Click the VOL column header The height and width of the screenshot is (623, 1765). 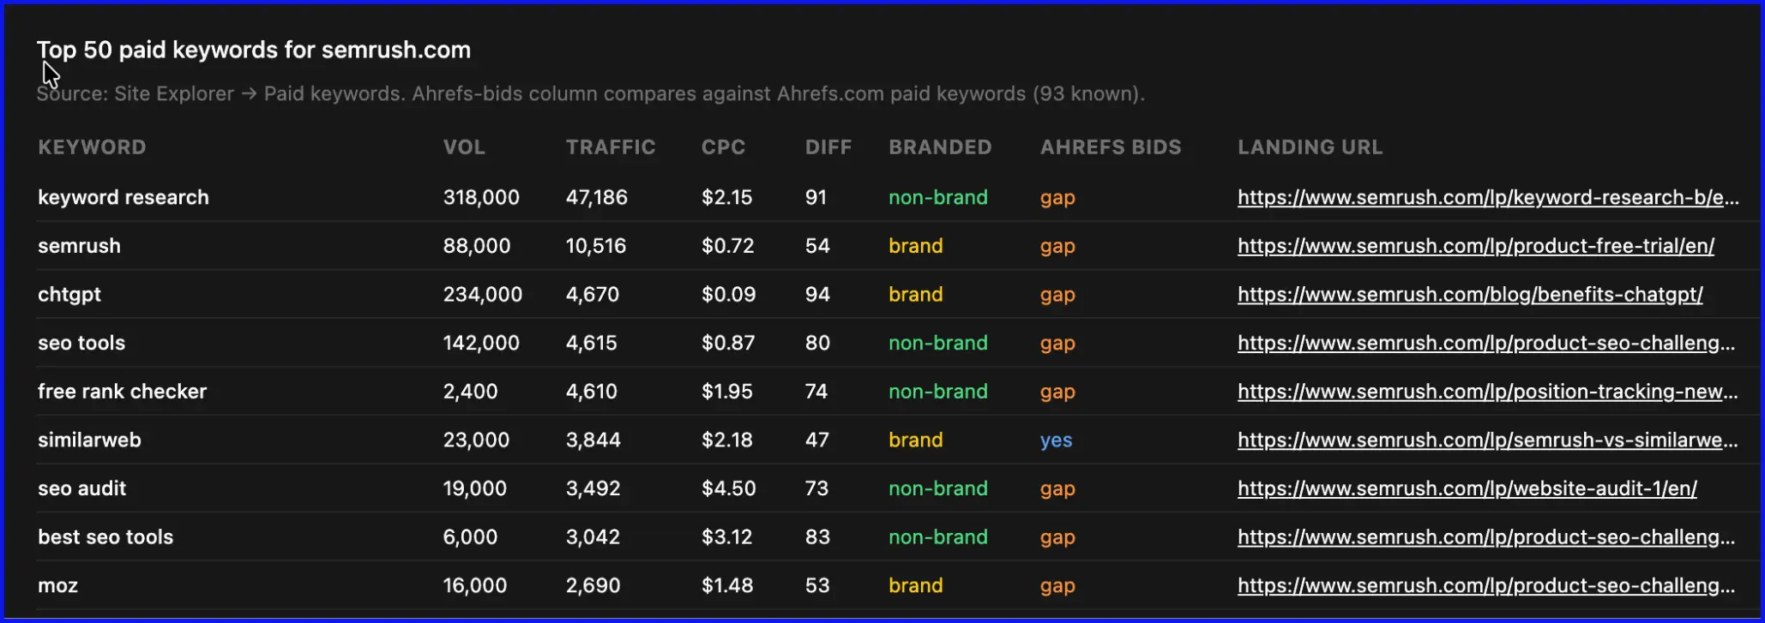click(x=464, y=147)
